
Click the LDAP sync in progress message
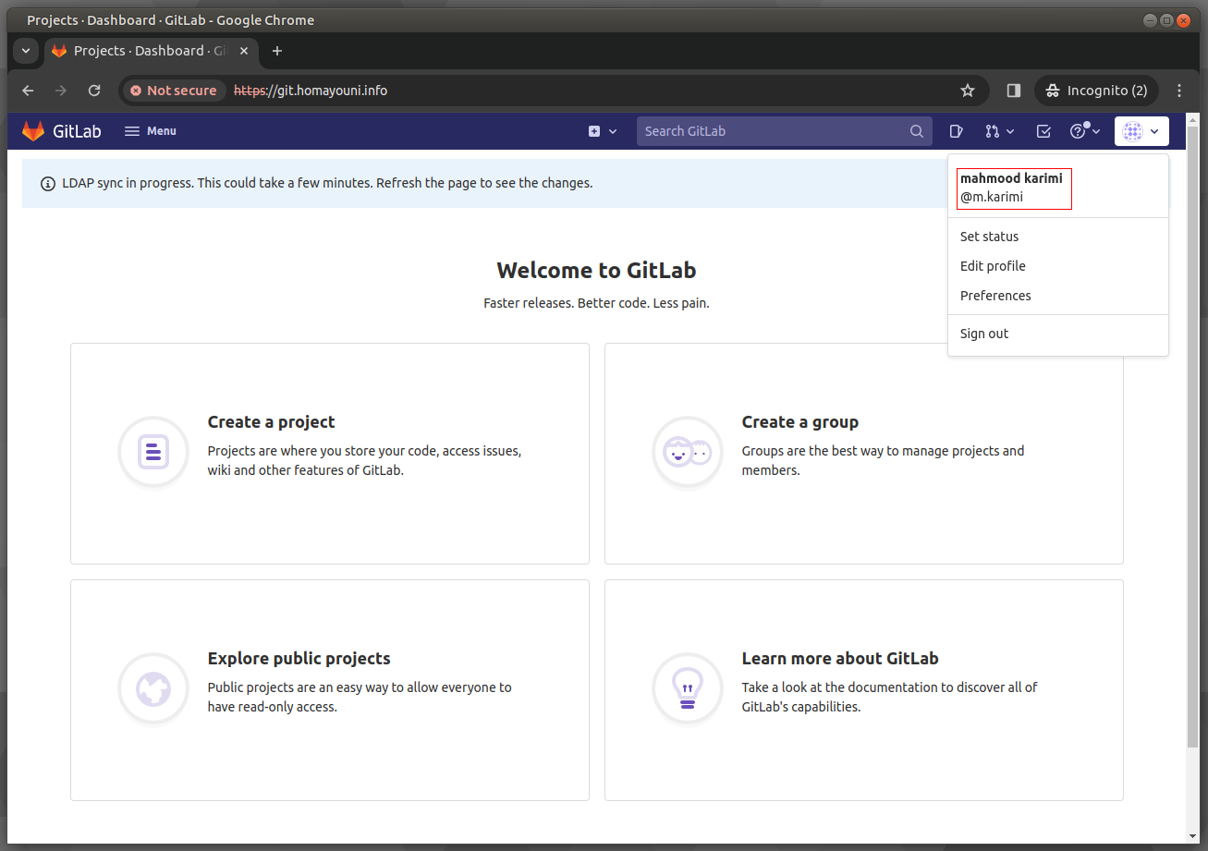coord(327,183)
